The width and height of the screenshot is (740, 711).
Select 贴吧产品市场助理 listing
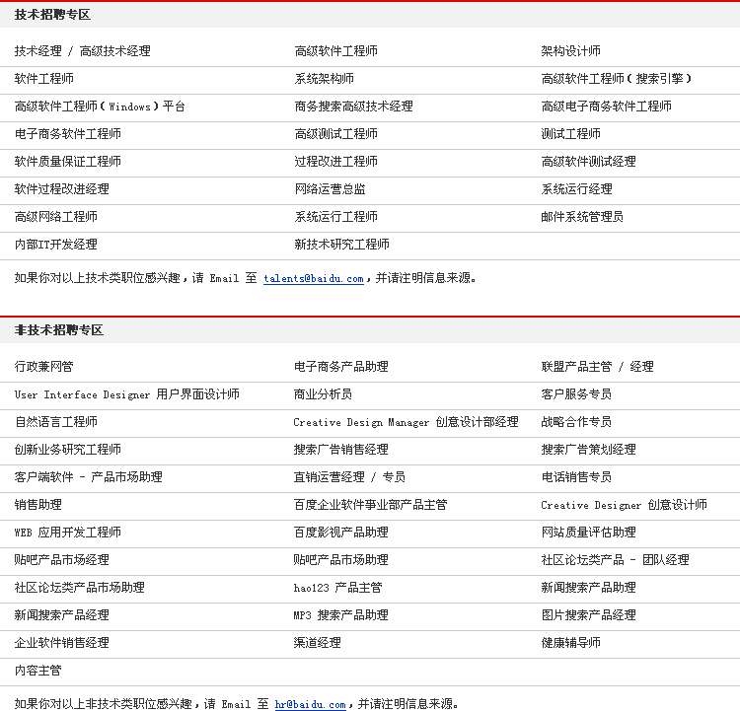[x=341, y=559]
